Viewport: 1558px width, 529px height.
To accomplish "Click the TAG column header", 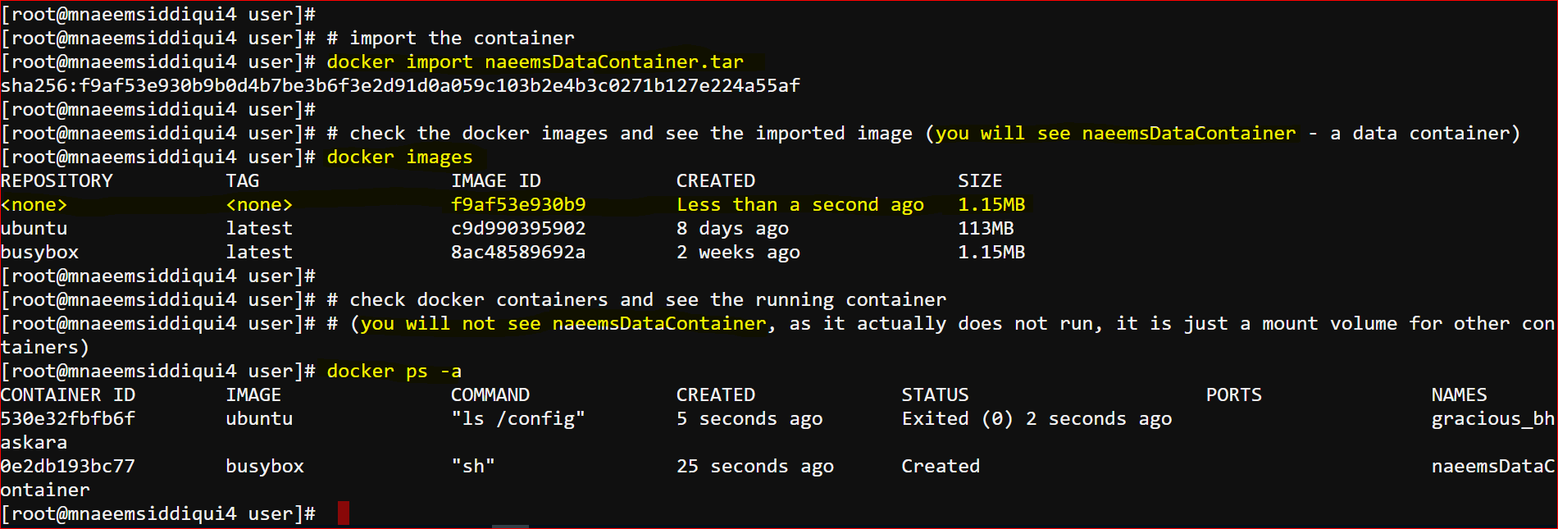I will [243, 181].
